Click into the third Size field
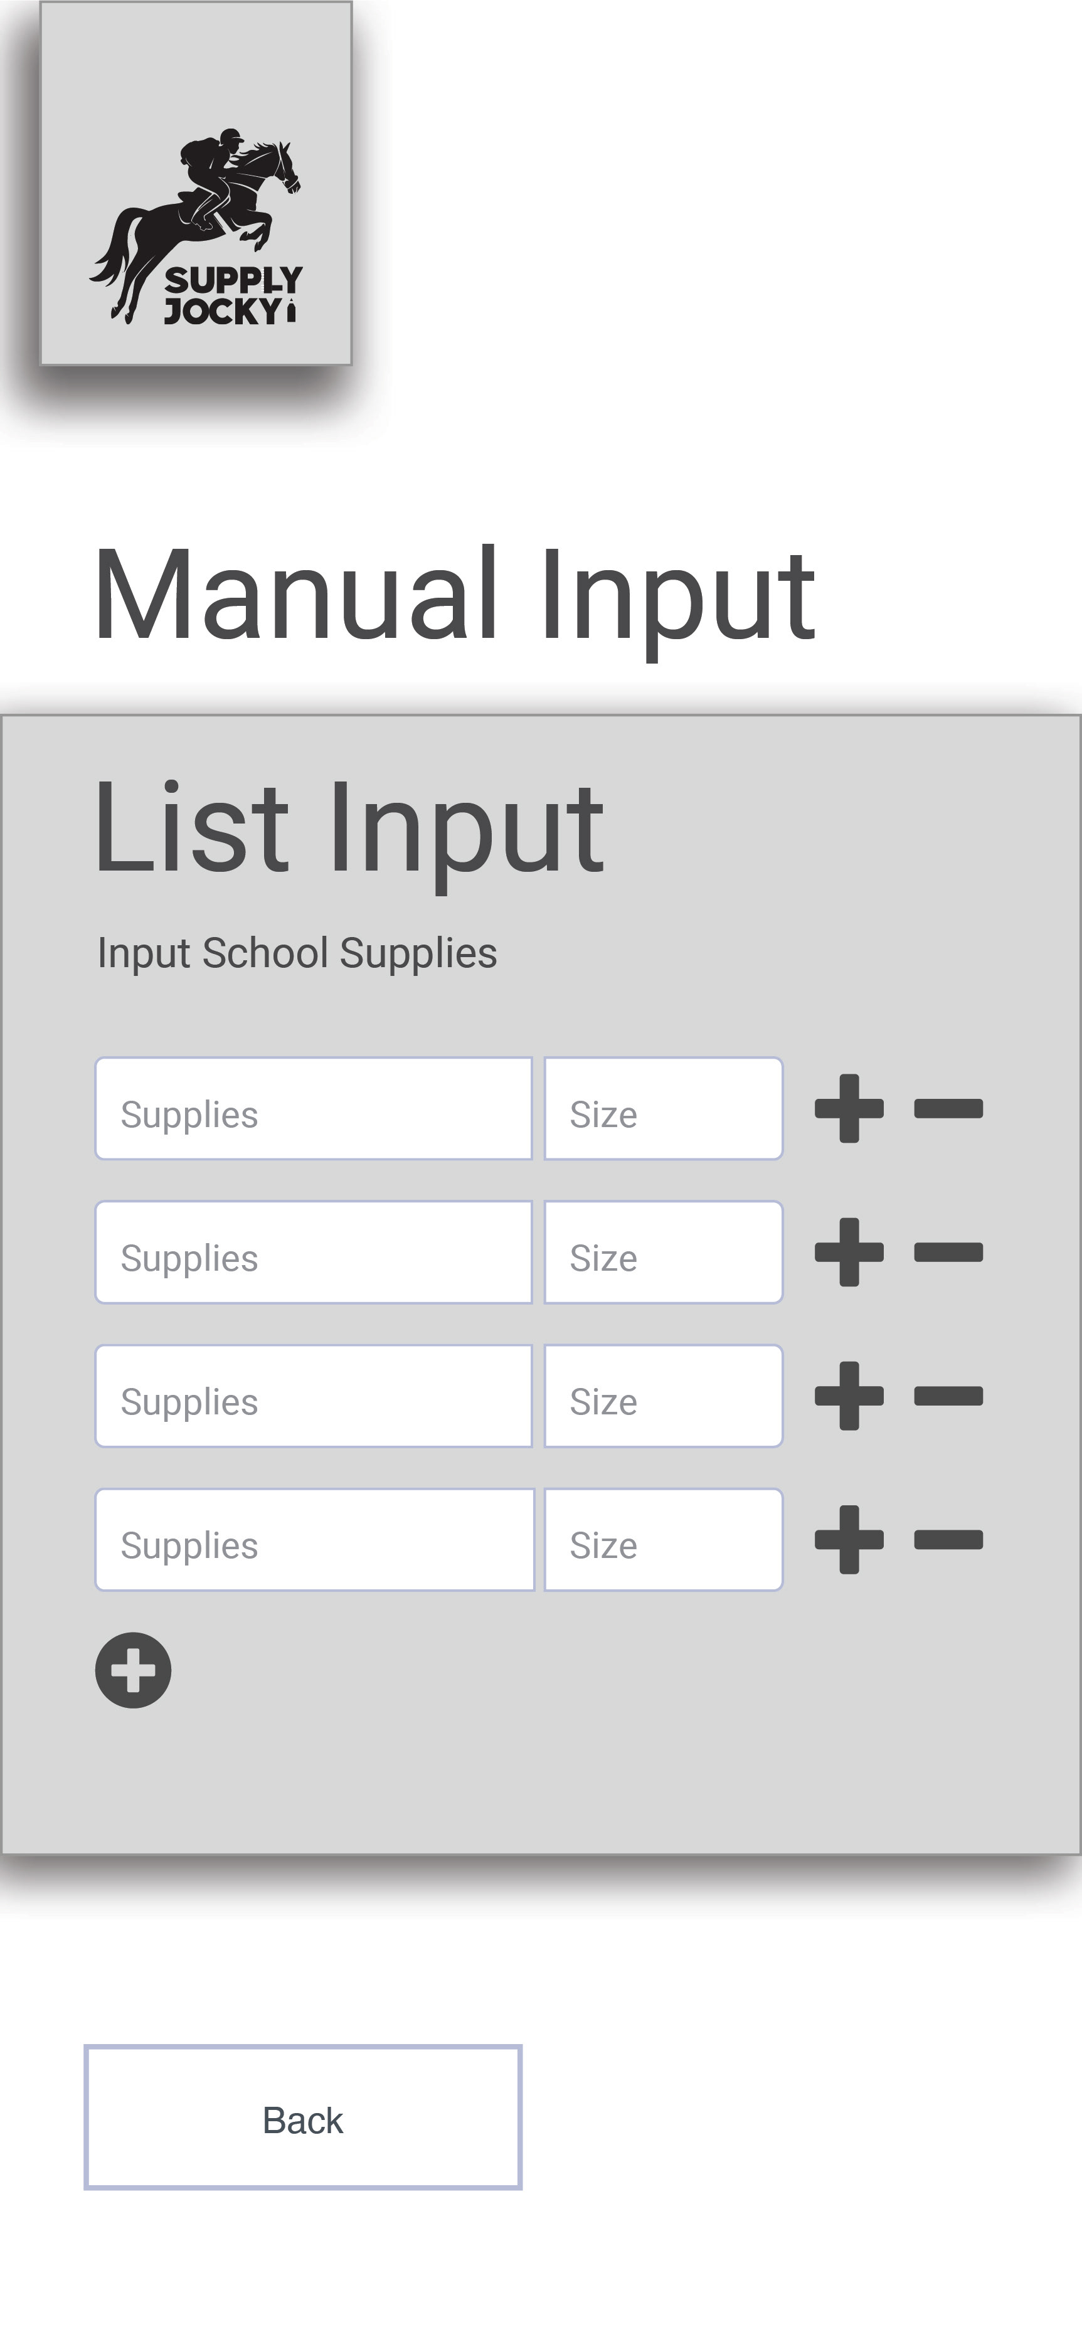 click(x=664, y=1396)
